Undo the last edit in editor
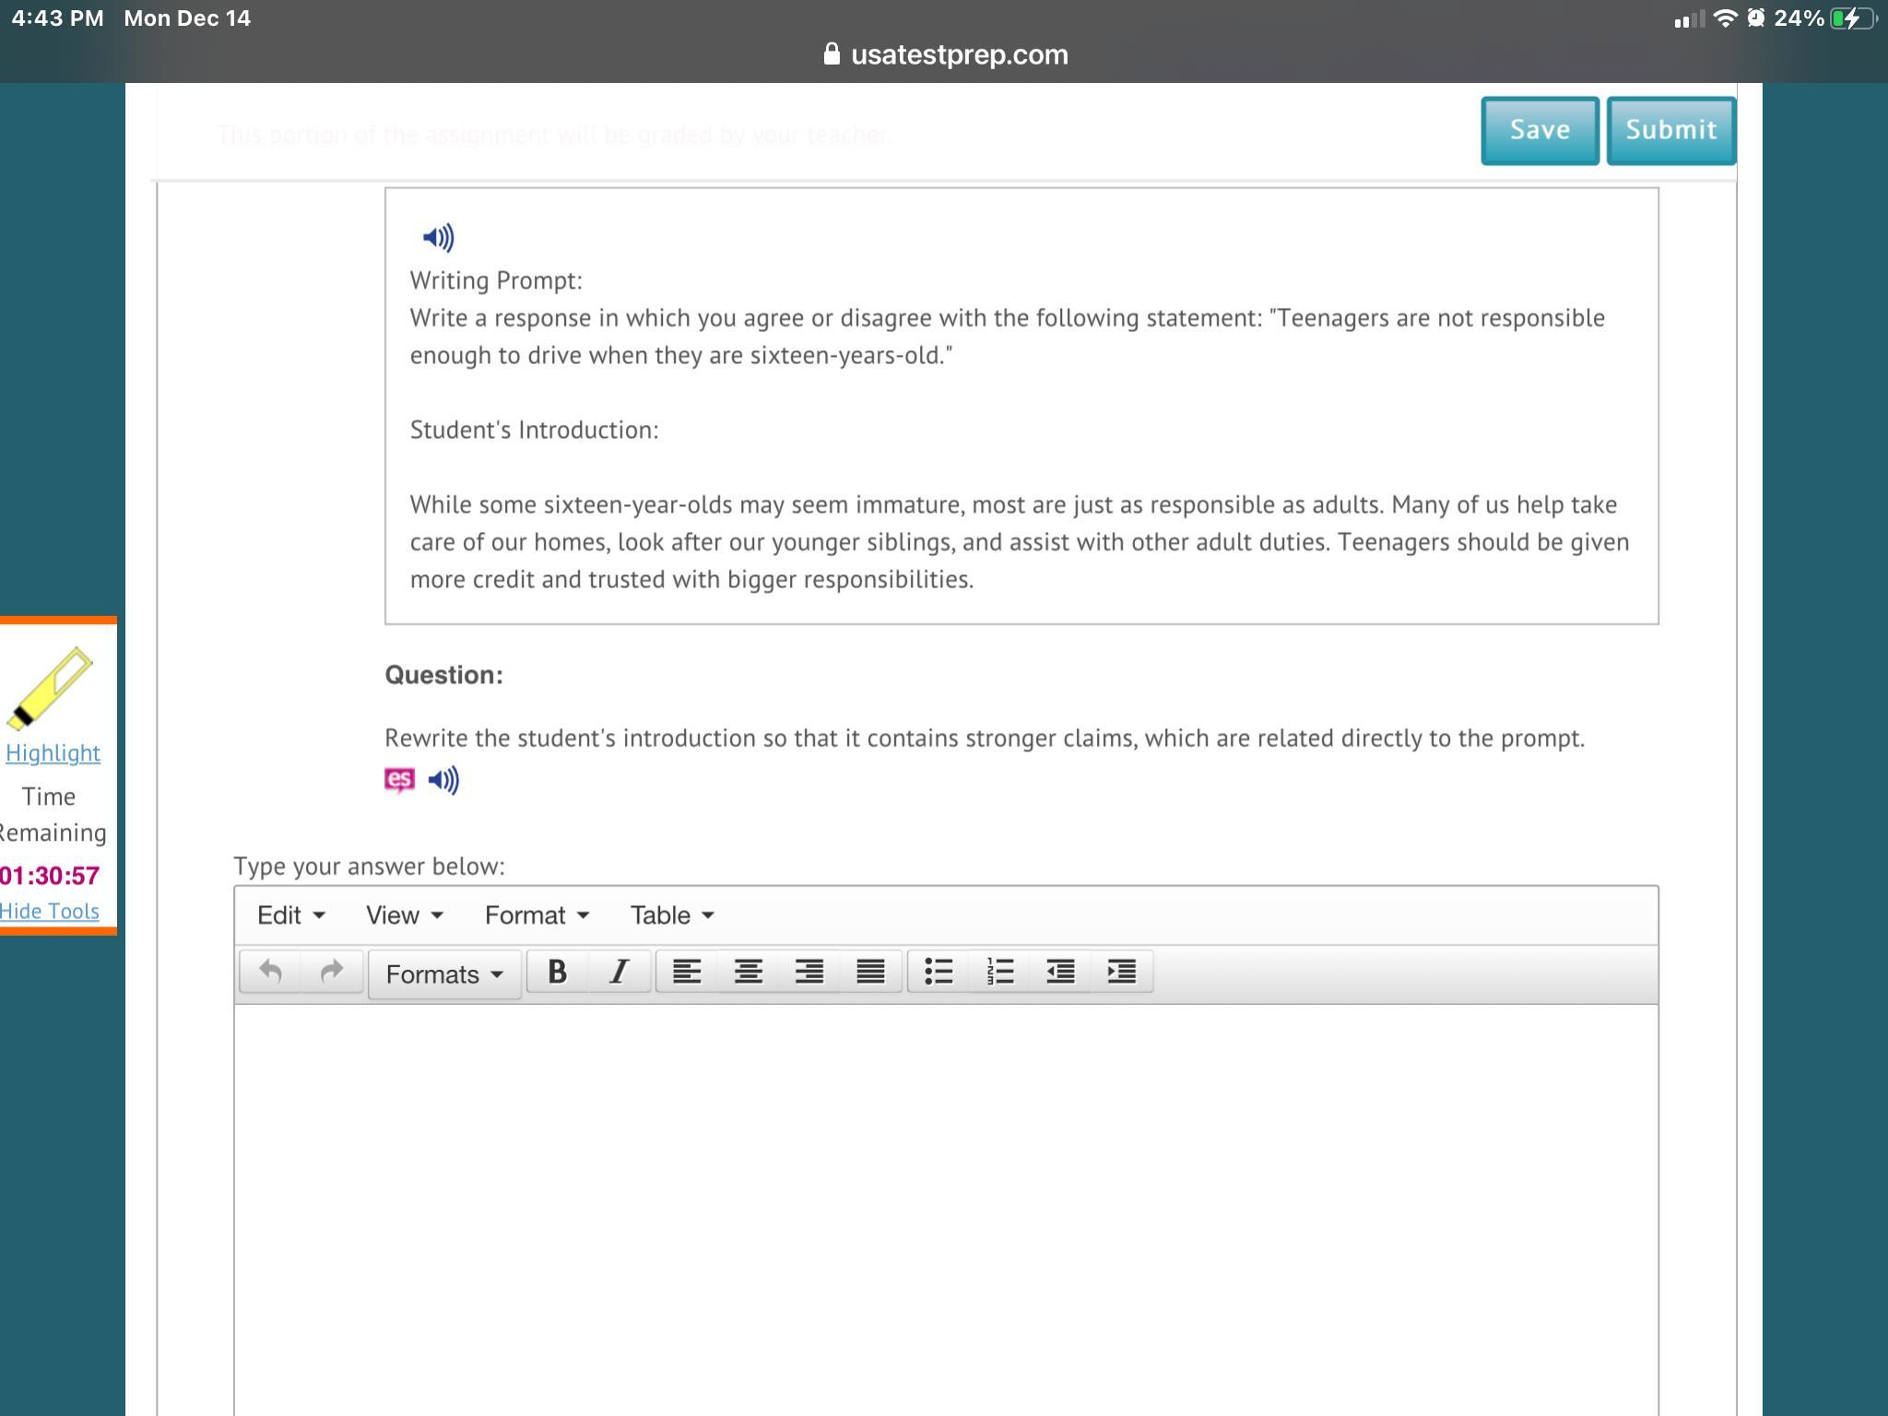 tap(270, 972)
